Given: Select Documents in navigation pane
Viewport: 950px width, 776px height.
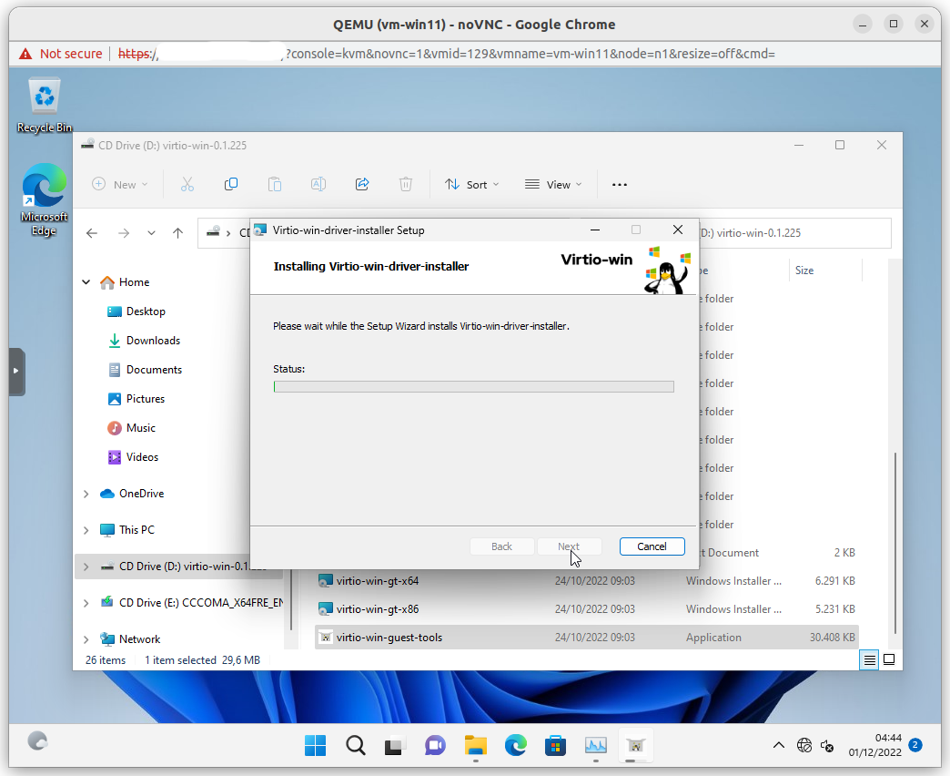Looking at the screenshot, I should coord(145,370).
